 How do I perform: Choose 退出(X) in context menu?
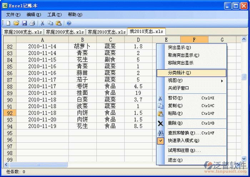(191, 160)
